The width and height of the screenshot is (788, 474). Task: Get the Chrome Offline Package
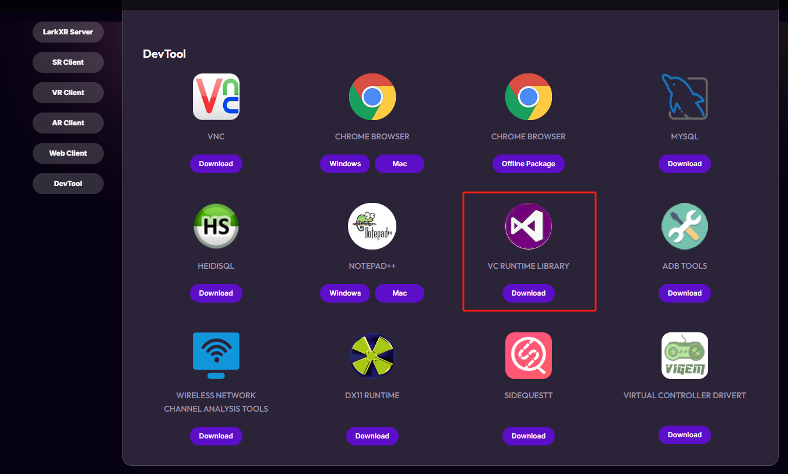[529, 164]
